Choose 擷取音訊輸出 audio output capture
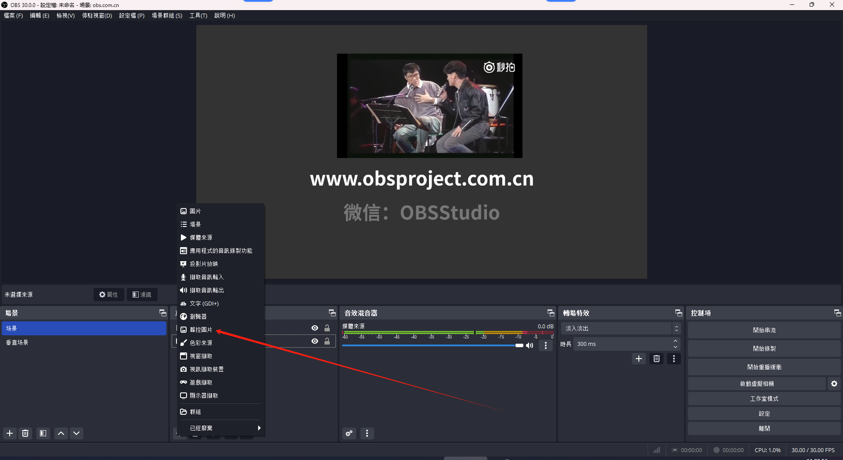Screen dimensions: 843x460 [x=220, y=290]
